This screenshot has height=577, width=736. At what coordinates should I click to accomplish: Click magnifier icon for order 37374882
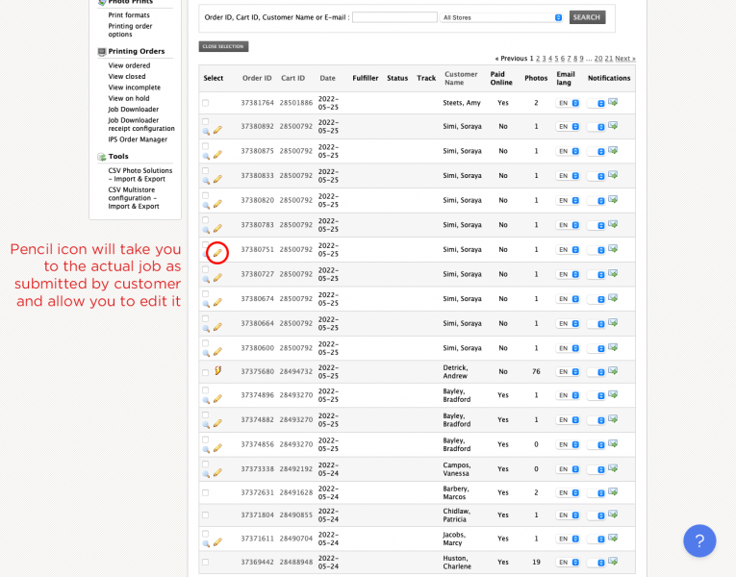[x=206, y=424]
